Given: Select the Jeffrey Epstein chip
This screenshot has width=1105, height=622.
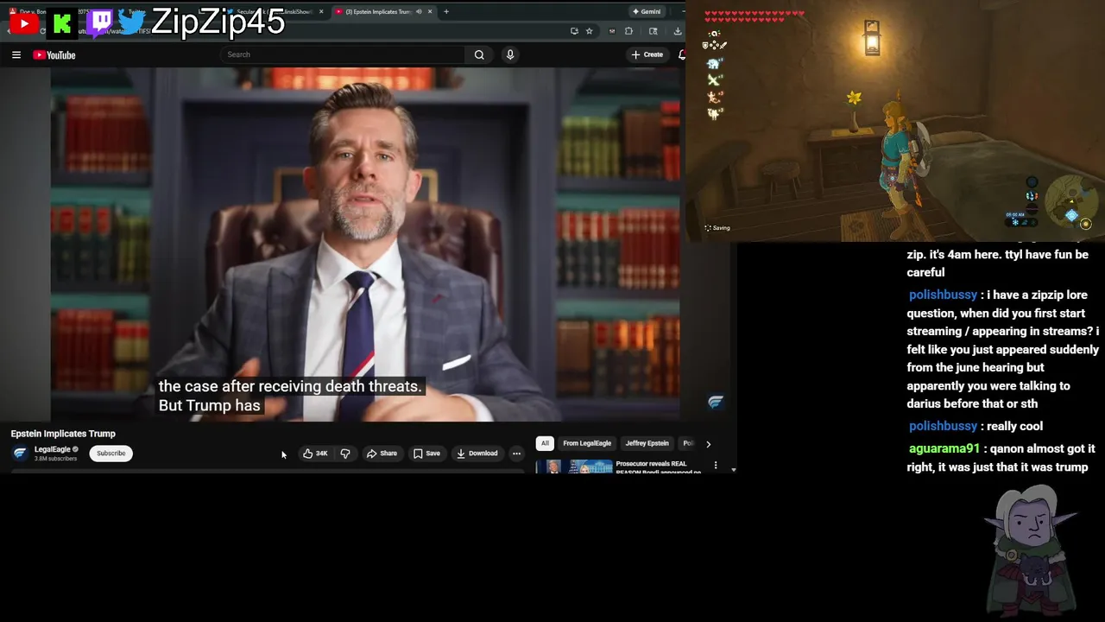Looking at the screenshot, I should tap(647, 443).
